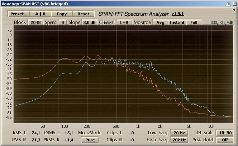
Task: Change the Slope 3,0 dB value
Action: pos(89,22)
